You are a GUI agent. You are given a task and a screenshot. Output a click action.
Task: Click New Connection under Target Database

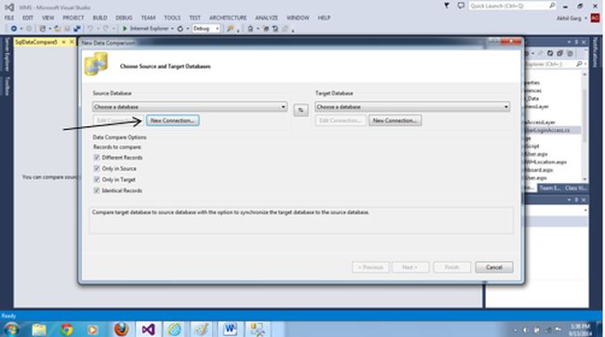coord(395,121)
